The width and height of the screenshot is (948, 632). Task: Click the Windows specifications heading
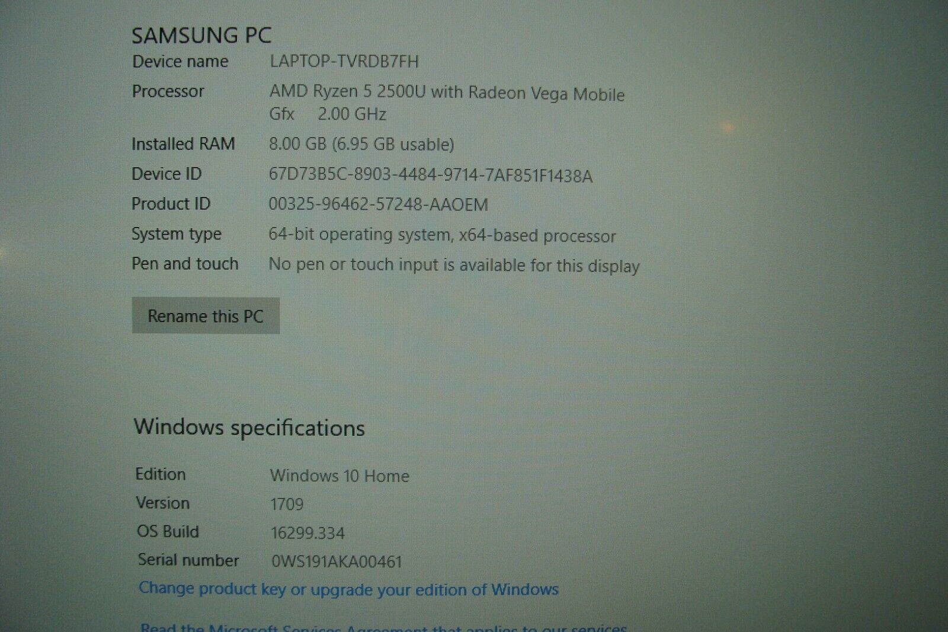tap(249, 428)
